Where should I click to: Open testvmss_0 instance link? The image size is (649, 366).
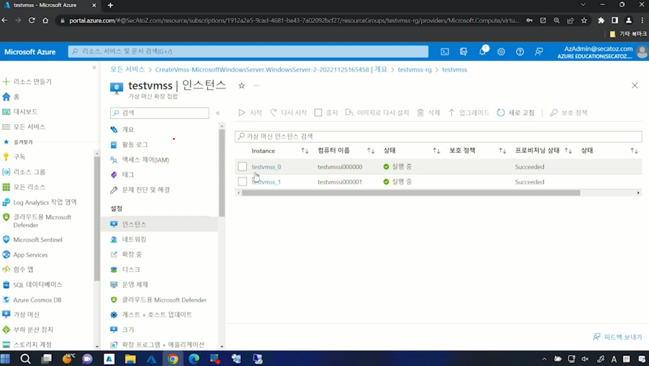[x=266, y=167]
